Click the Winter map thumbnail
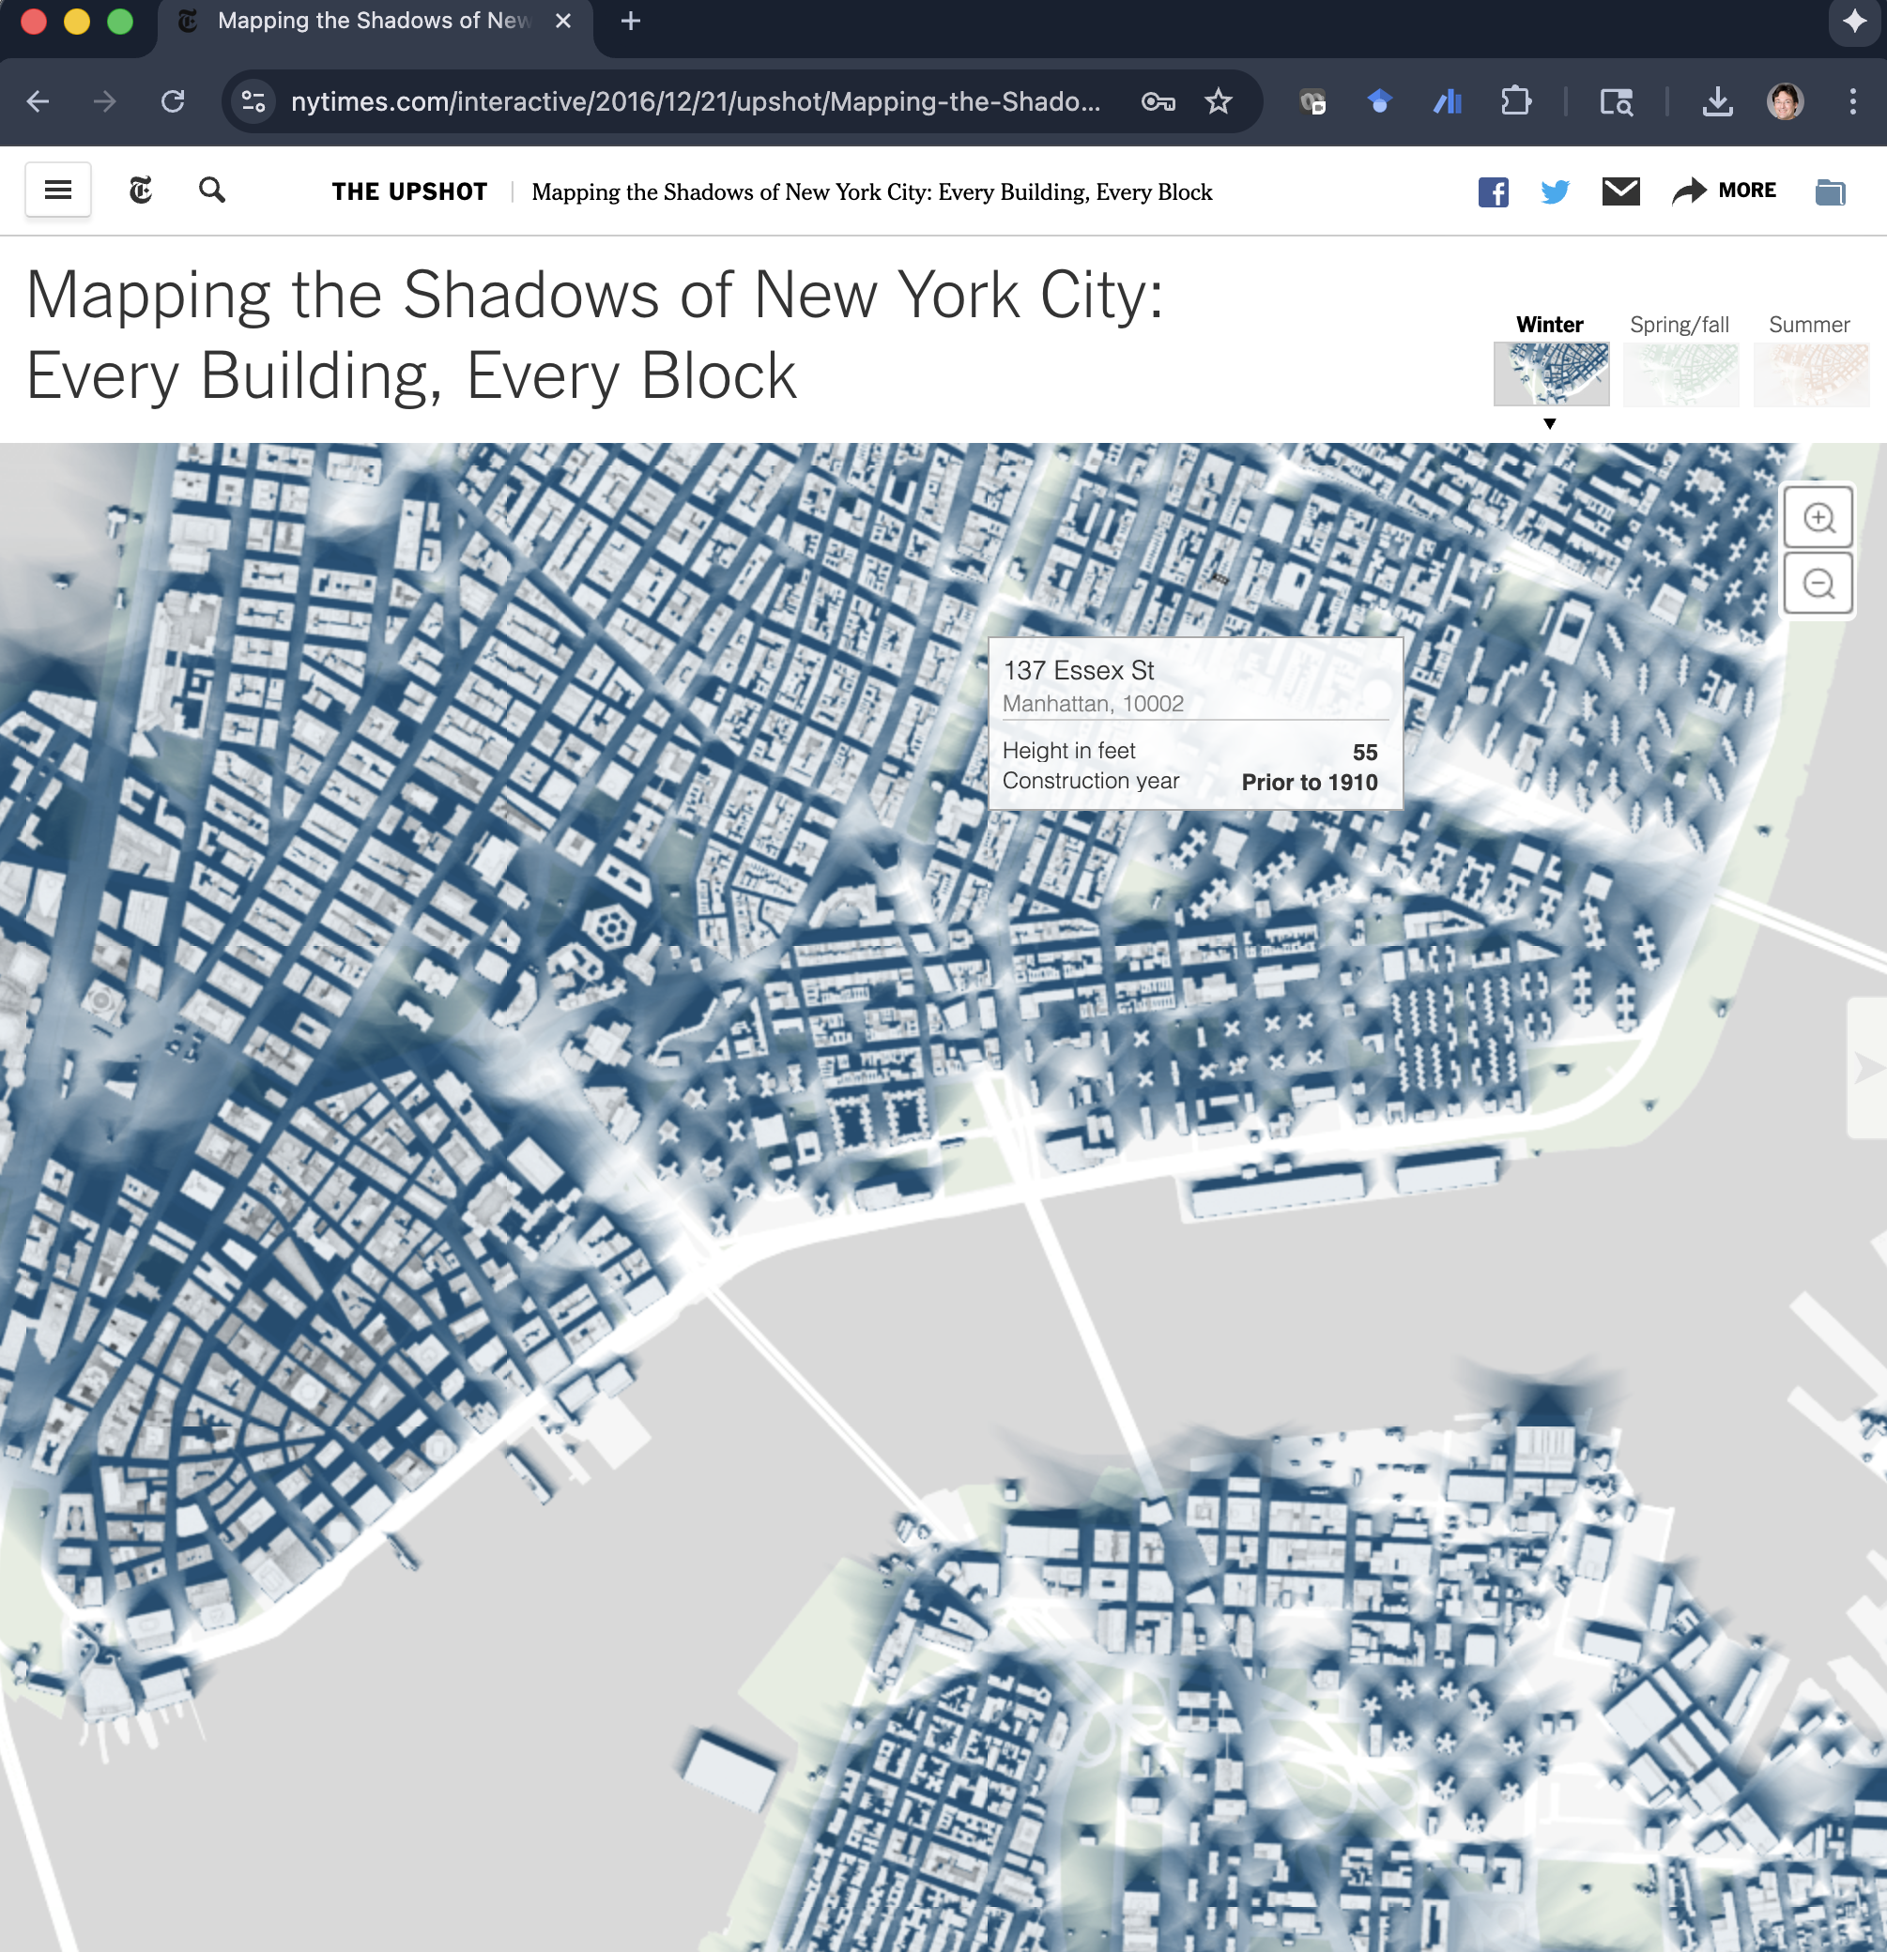1887x1952 pixels. [x=1550, y=374]
